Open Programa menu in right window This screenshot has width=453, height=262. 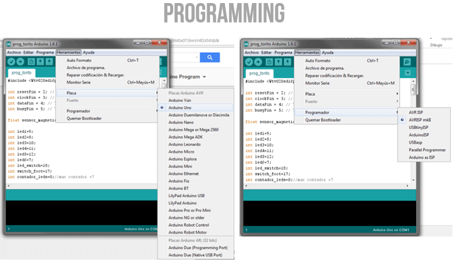click(x=283, y=53)
